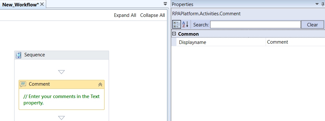
Task: Click the Properties panel title
Action: click(183, 4)
